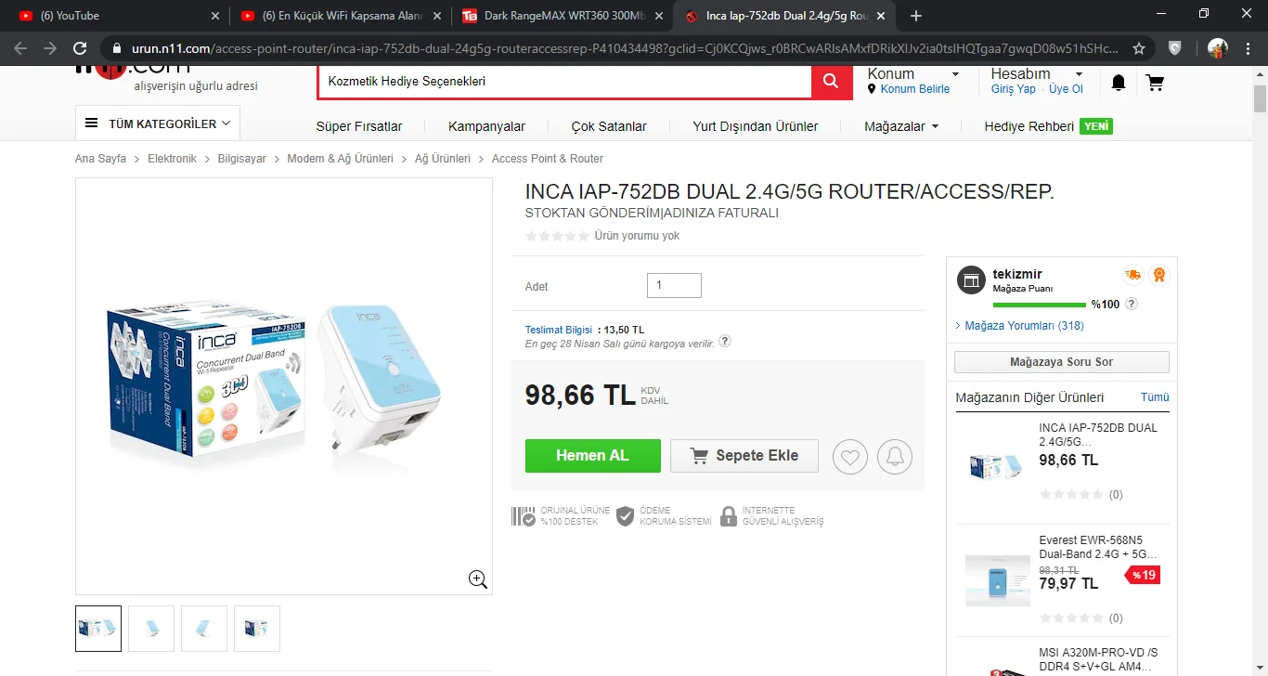Select the third product thumbnail

click(x=204, y=629)
